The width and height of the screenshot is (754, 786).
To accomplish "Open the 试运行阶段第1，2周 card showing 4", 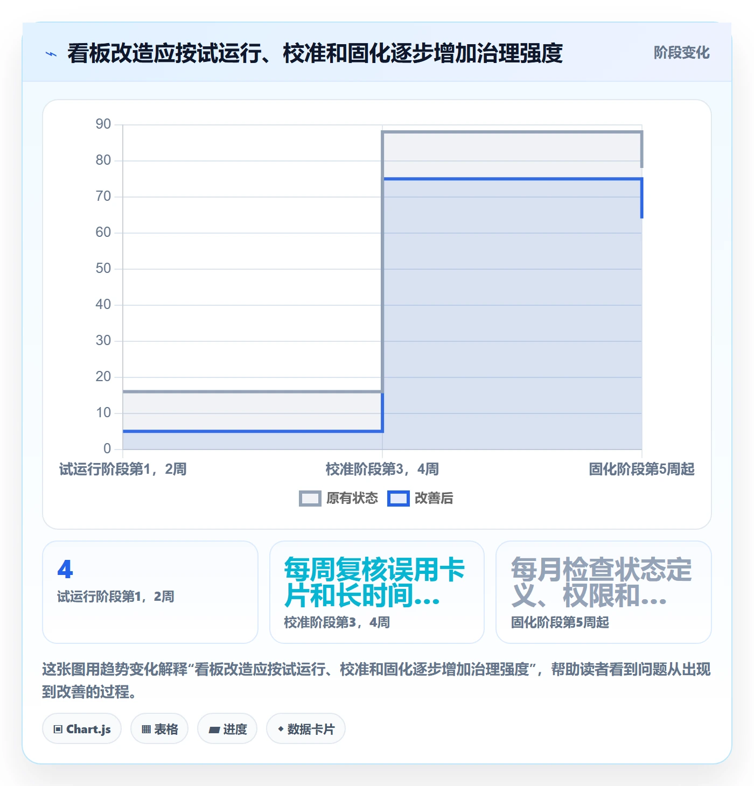I will (x=150, y=592).
